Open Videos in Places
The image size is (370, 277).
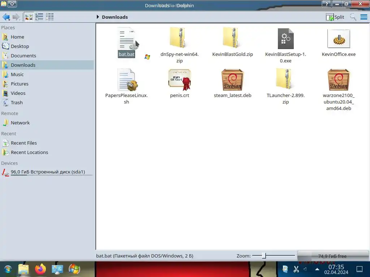[47, 93]
